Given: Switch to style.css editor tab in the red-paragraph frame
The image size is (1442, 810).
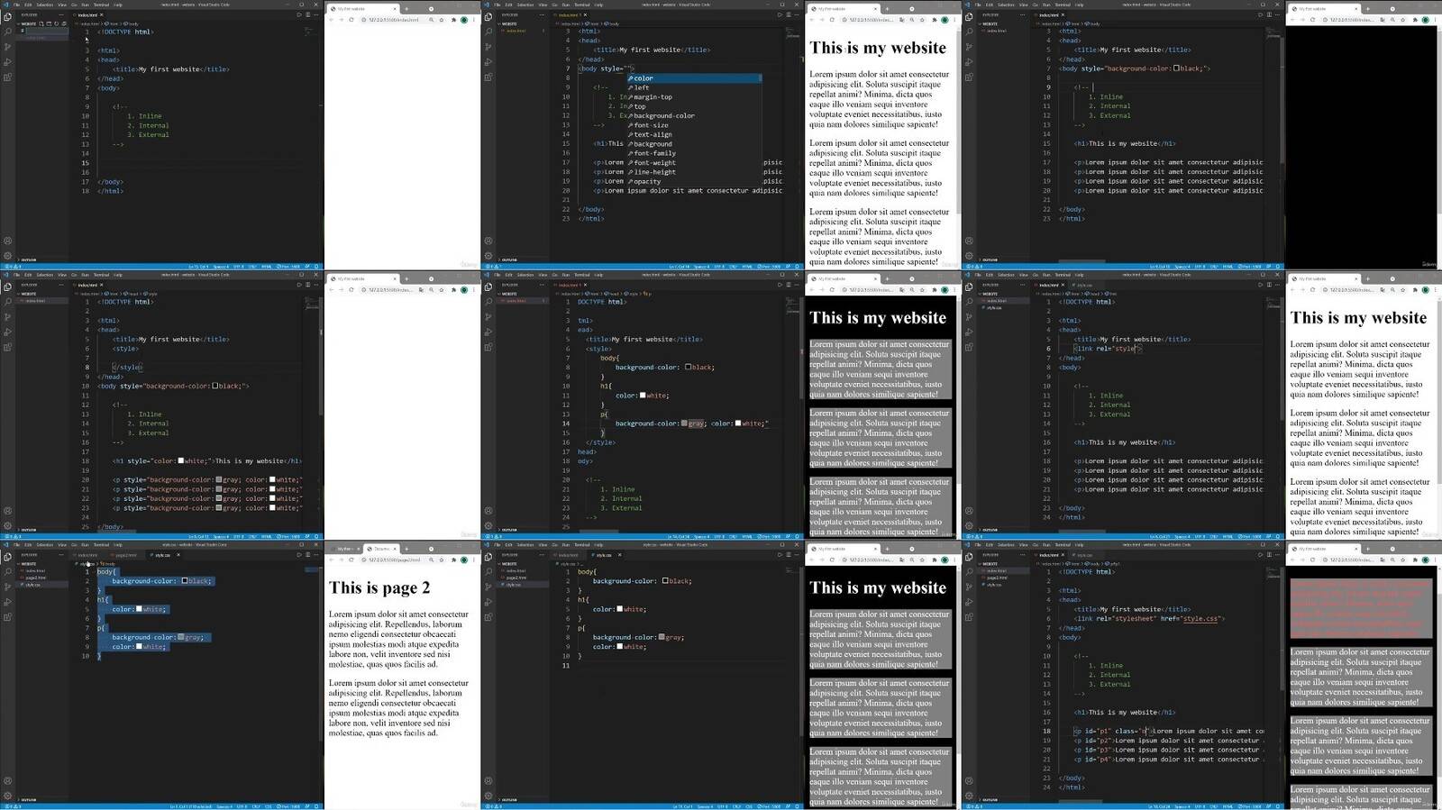Looking at the screenshot, I should [x=1083, y=555].
